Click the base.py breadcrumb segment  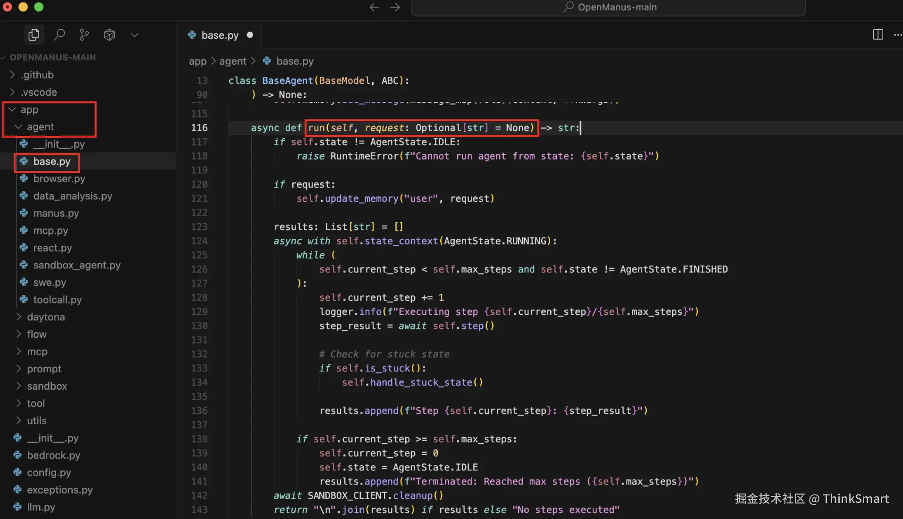(295, 61)
